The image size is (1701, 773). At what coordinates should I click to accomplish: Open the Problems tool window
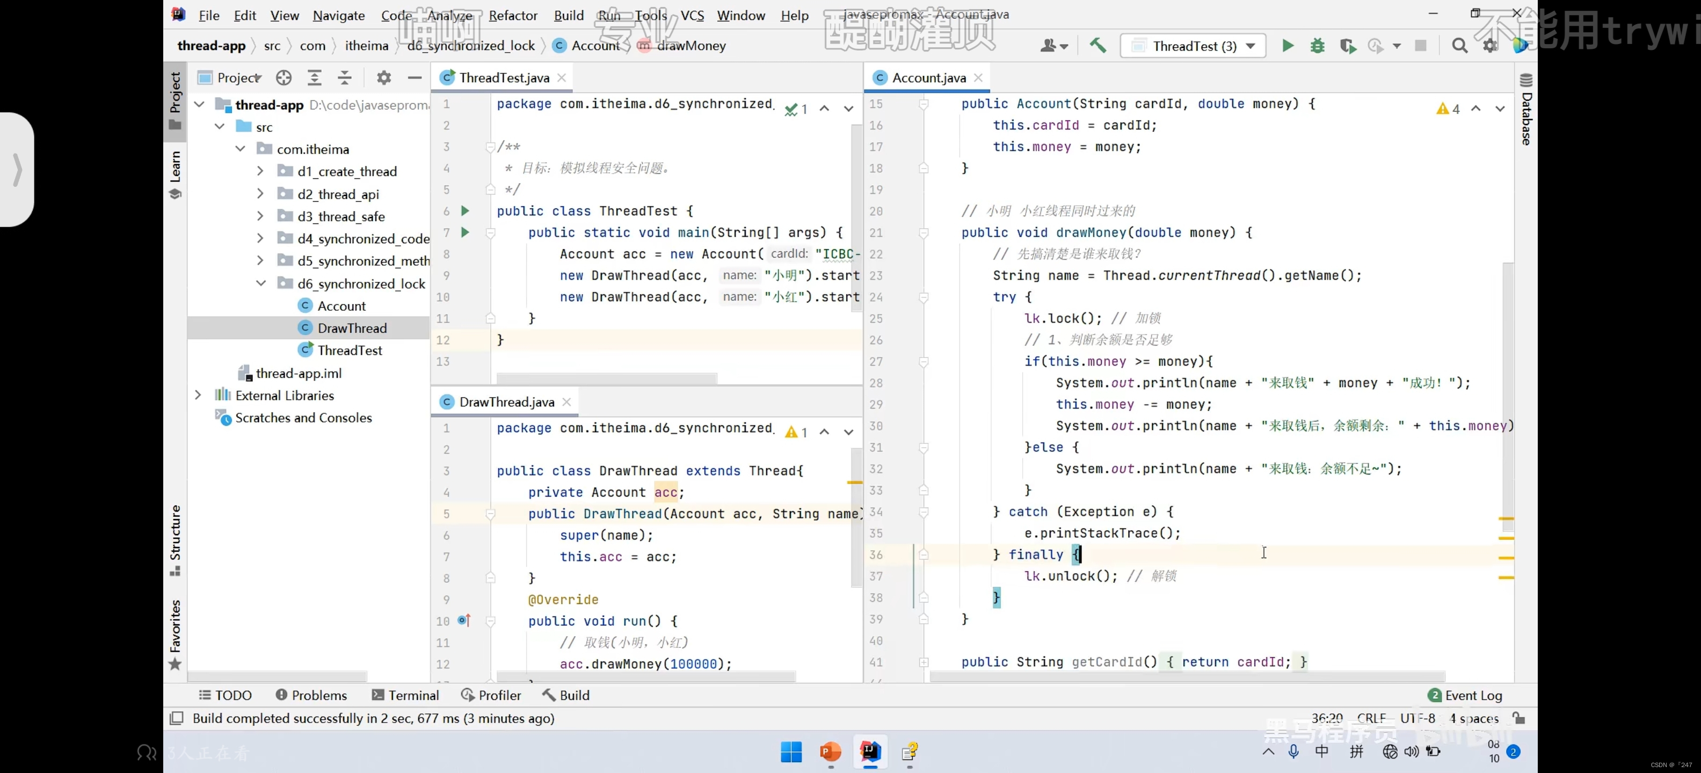311,695
